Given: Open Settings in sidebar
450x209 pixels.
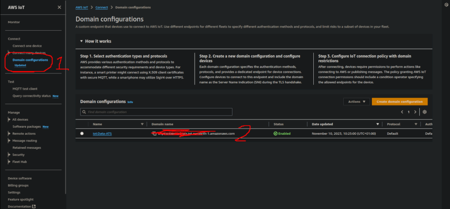Looking at the screenshot, I should coord(14,192).
